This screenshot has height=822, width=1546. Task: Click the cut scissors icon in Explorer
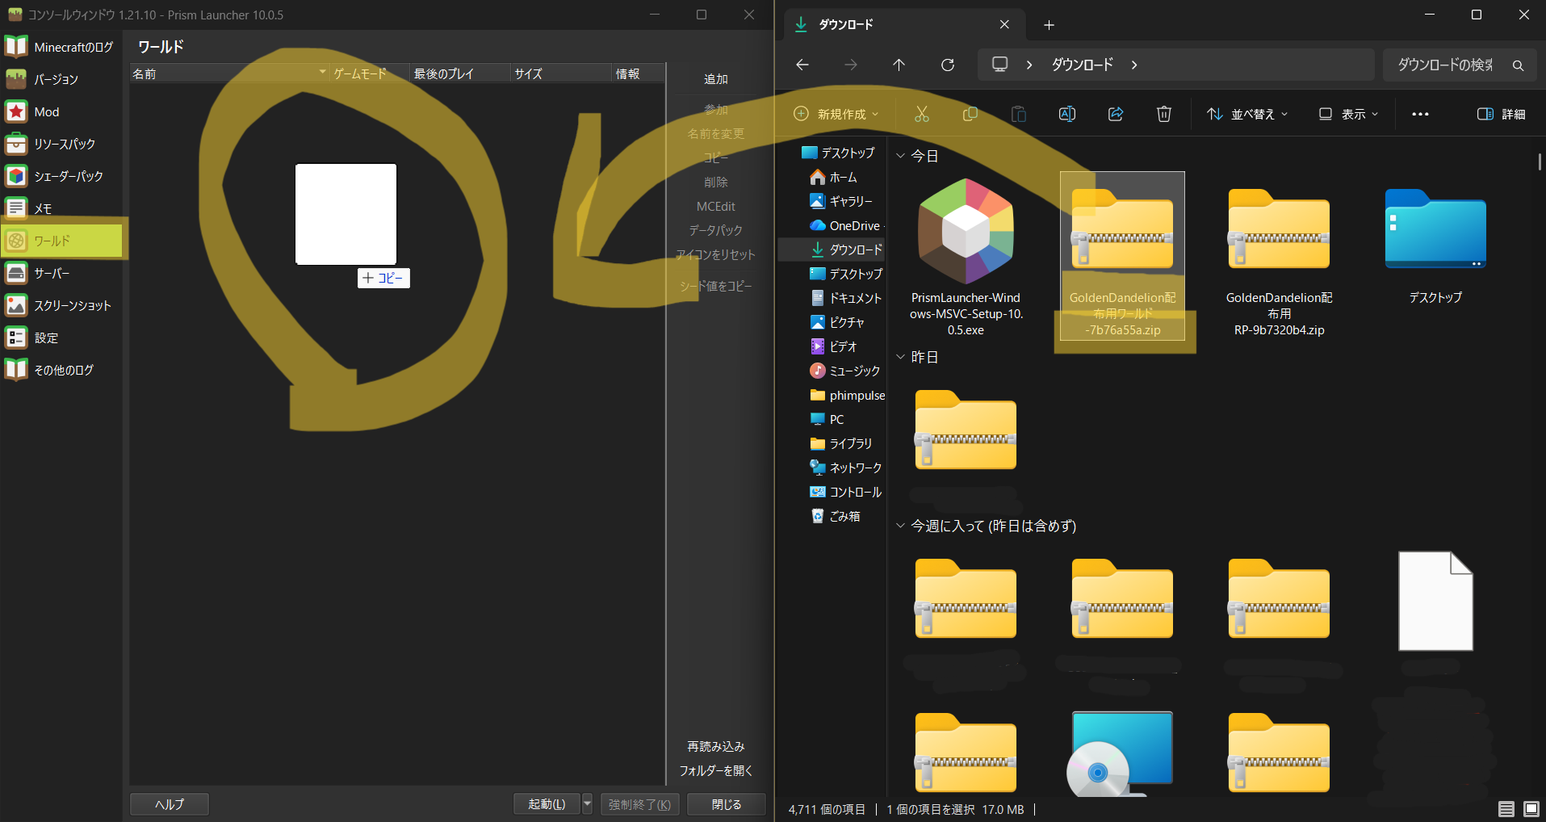tap(921, 114)
